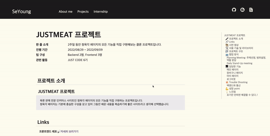Screen dimensions: 270x136
Task: Click the 한 줄 소개 label
Action: [42, 44]
